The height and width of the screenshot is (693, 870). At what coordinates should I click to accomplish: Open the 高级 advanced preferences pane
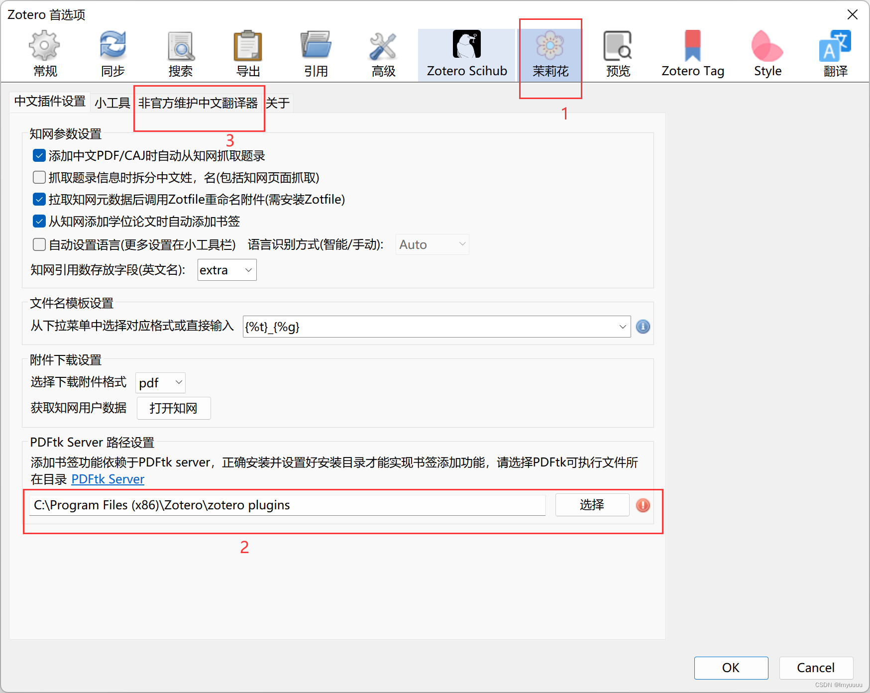(x=383, y=54)
